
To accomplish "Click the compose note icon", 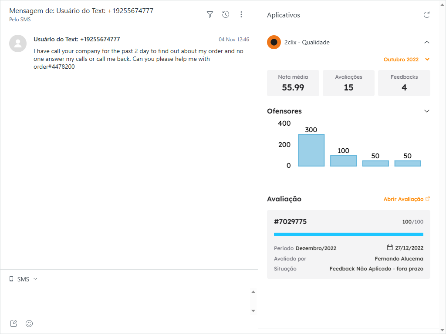I will point(14,323).
